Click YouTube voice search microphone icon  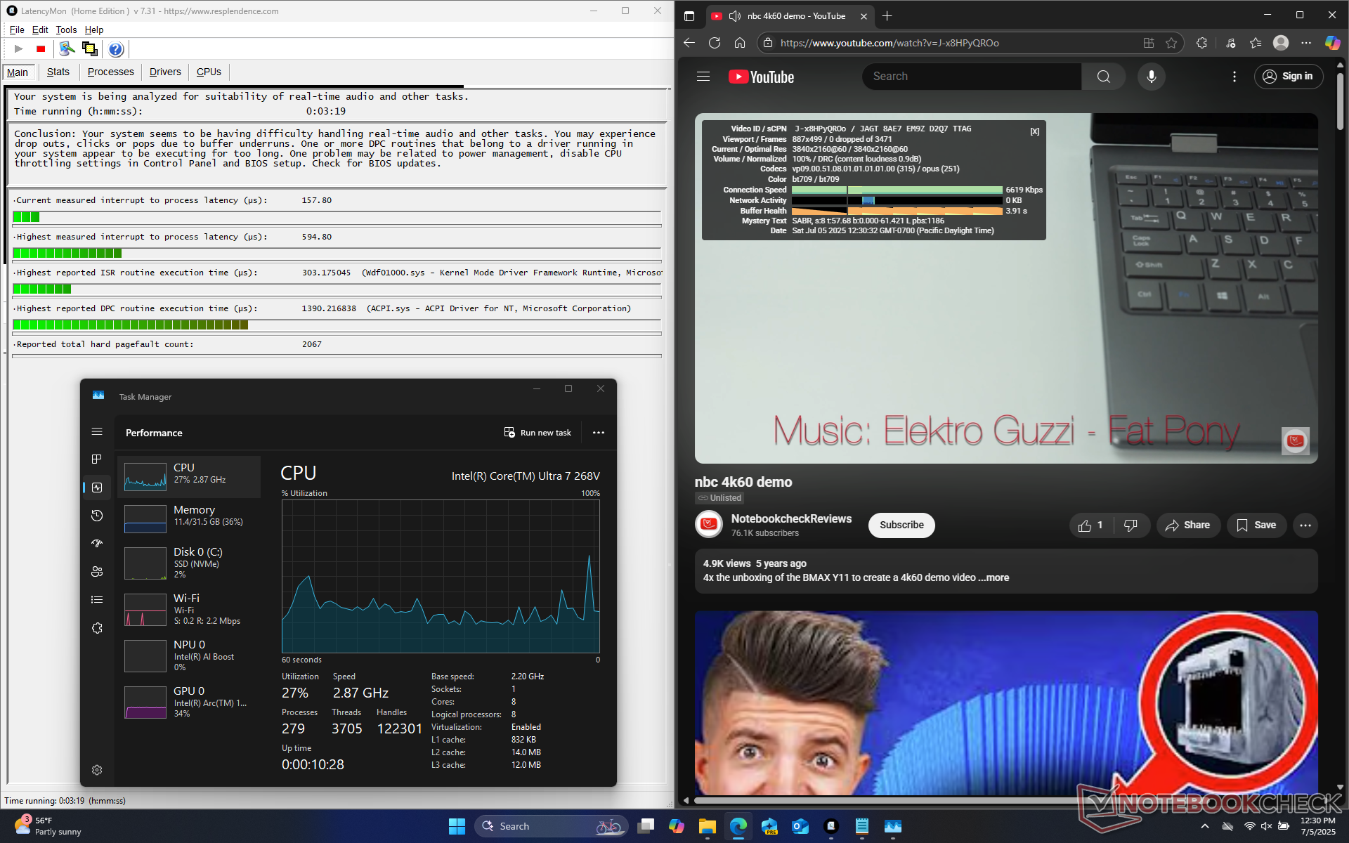tap(1151, 77)
